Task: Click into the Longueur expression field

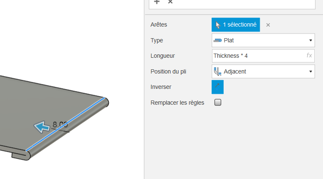Action: pyautogui.click(x=263, y=56)
